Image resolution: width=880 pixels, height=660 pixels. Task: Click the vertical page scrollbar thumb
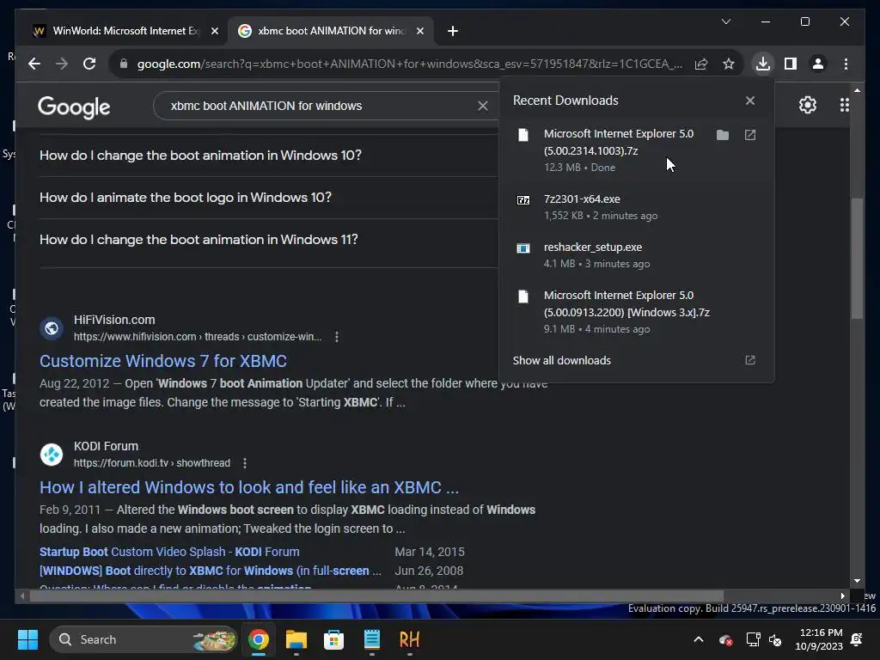857,258
